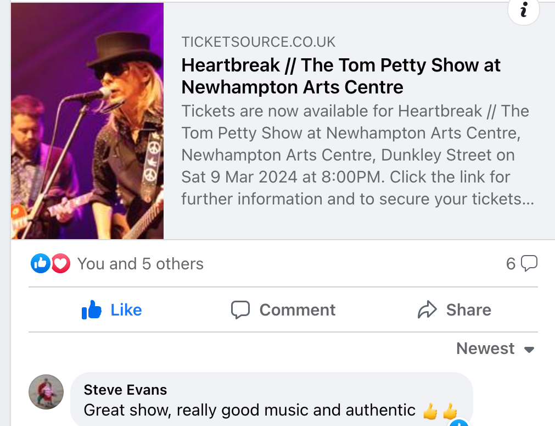Click the ticket description text in preview
555x426 pixels.
[x=357, y=155]
